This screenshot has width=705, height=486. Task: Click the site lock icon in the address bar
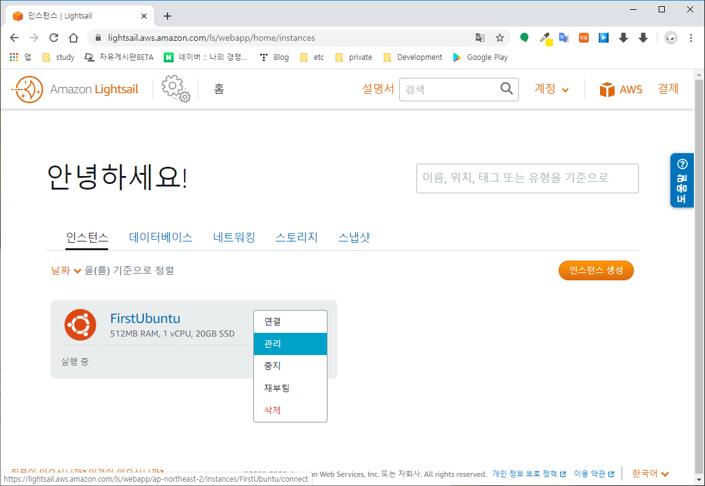coord(98,38)
